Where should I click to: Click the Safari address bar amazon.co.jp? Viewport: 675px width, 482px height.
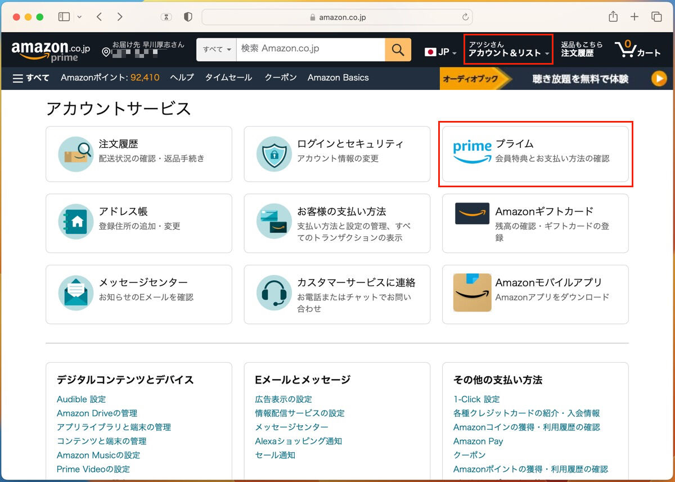[x=337, y=17]
